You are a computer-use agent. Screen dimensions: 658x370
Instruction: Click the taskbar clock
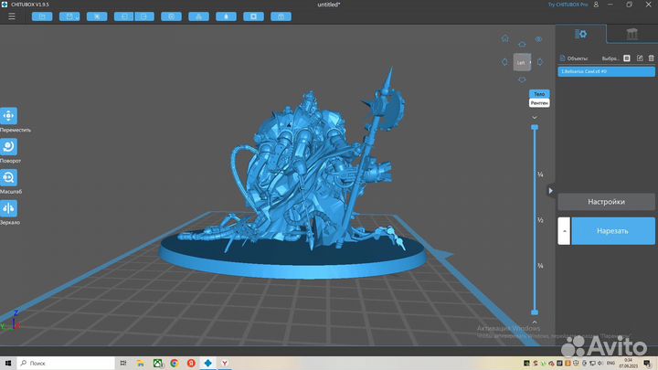point(628,363)
